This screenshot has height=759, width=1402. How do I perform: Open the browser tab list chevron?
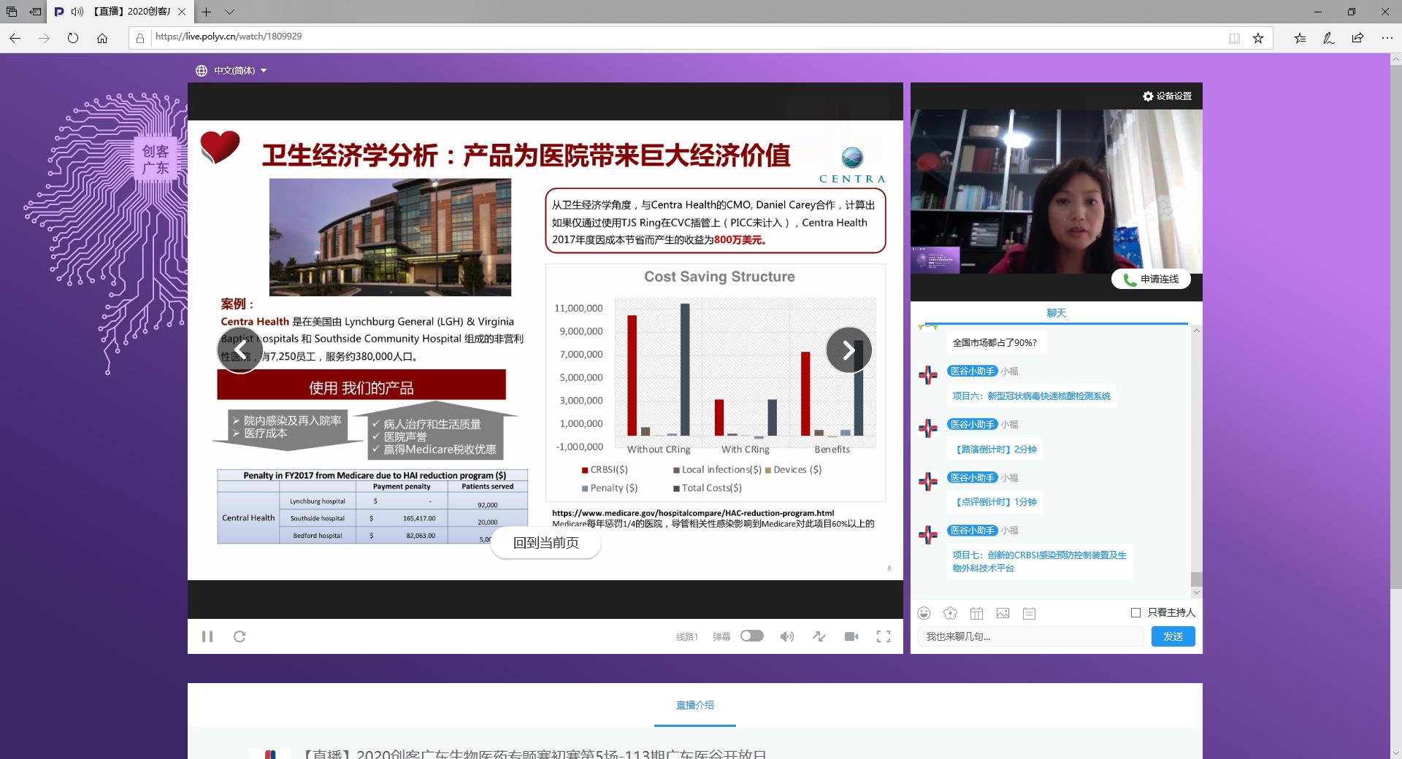[229, 12]
